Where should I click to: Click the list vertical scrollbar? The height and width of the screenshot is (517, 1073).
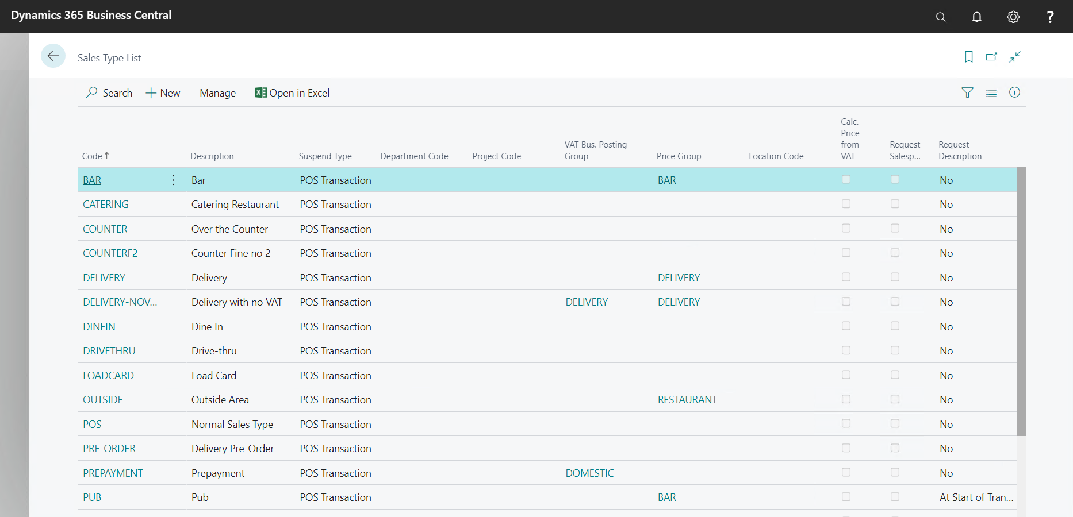tap(1021, 302)
